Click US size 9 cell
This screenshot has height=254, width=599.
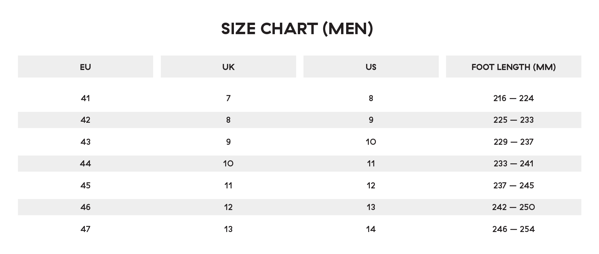point(371,120)
